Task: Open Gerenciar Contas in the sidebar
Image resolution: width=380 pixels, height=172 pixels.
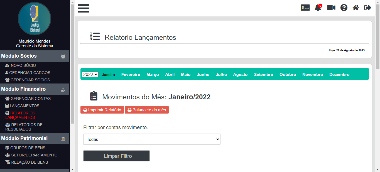Action: coord(31,99)
